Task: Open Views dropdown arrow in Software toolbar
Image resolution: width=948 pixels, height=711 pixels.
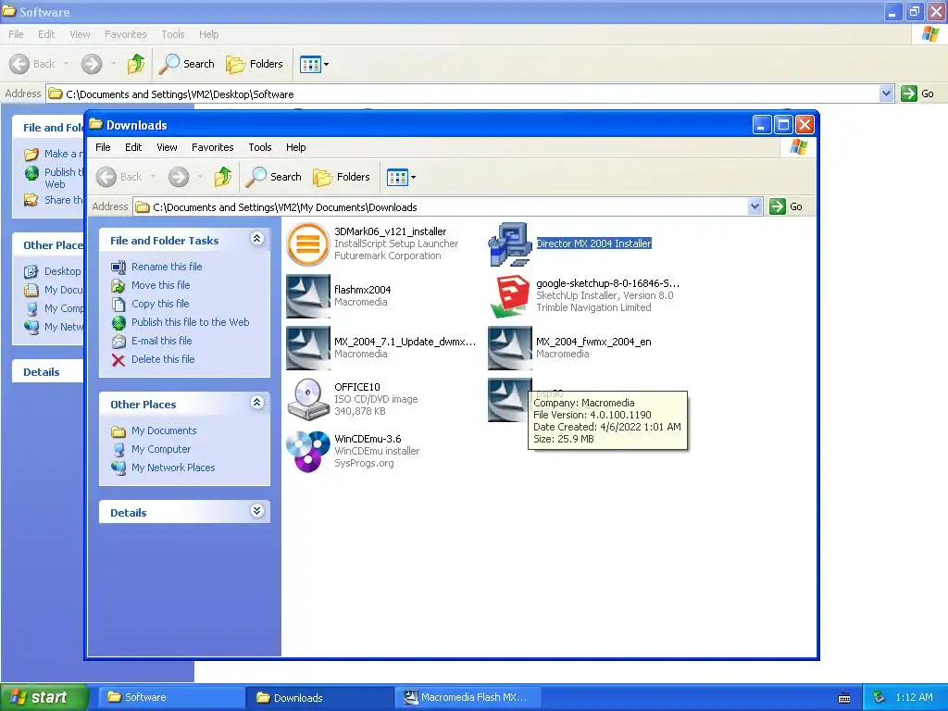Action: (x=326, y=64)
